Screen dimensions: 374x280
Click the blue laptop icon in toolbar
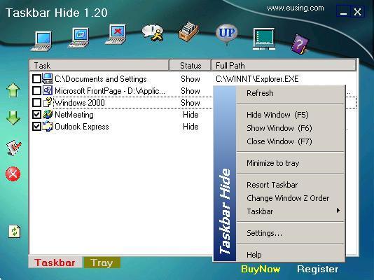click(42, 41)
